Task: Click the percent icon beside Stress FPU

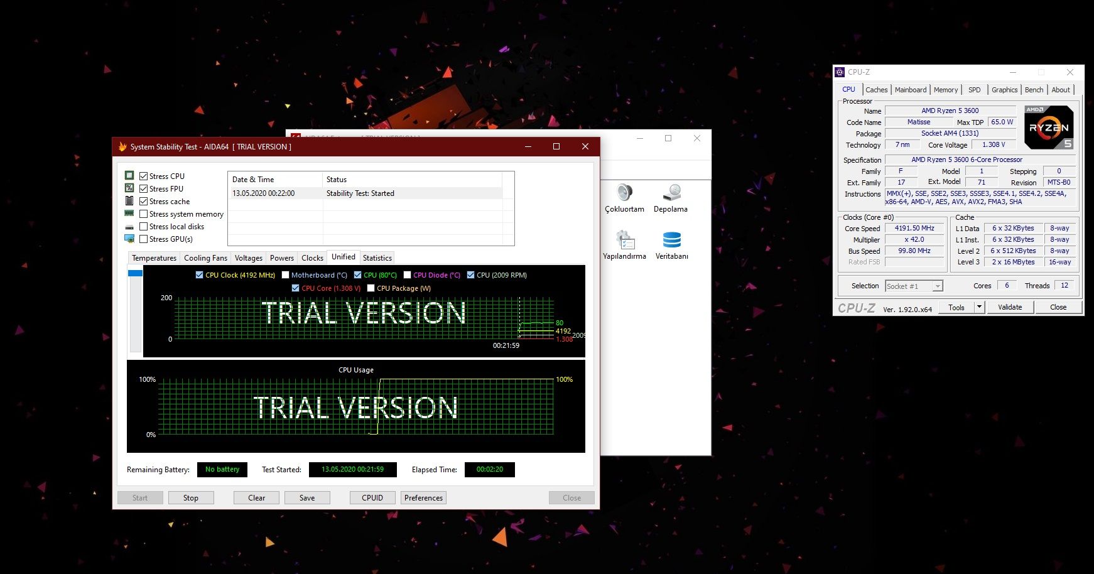Action: 129,188
